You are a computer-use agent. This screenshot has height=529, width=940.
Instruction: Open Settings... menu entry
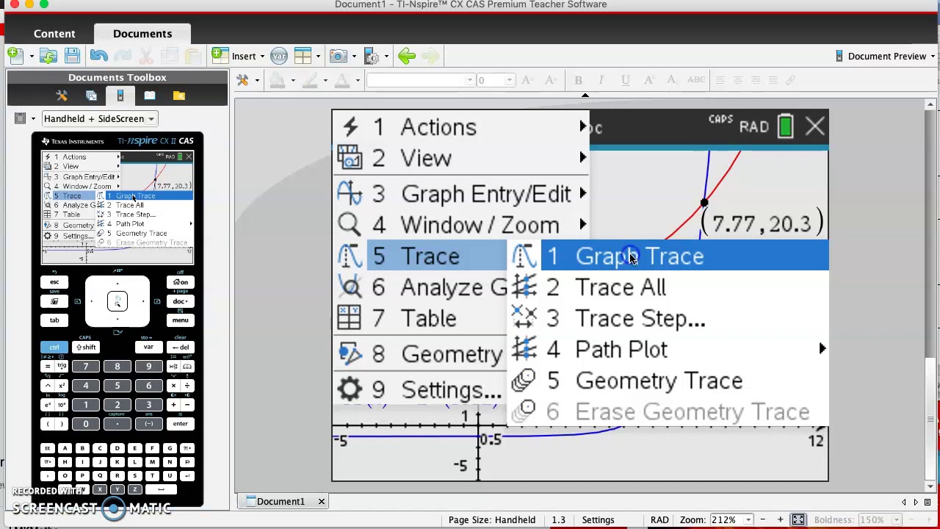421,389
